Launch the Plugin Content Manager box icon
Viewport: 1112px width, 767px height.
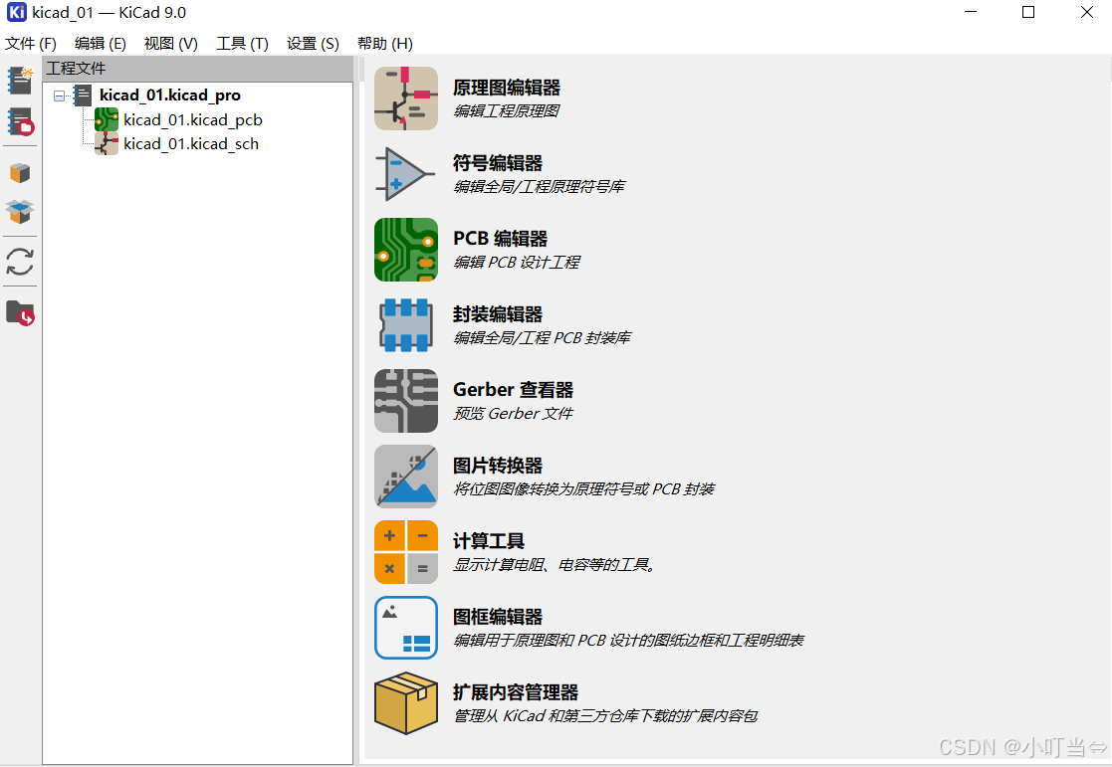coord(405,703)
